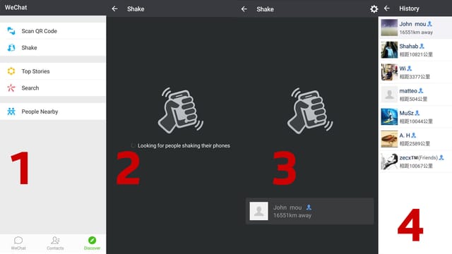Click Looking for people shaking their phones text
The width and height of the screenshot is (452, 254).
click(x=184, y=146)
